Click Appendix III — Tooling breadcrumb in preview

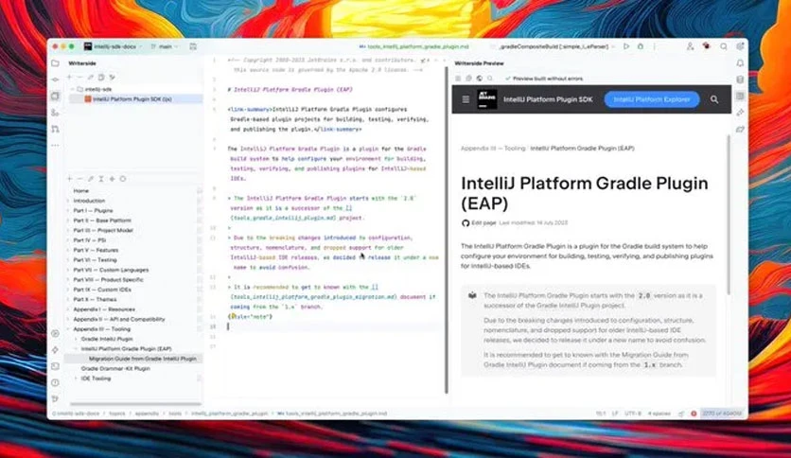(x=493, y=149)
